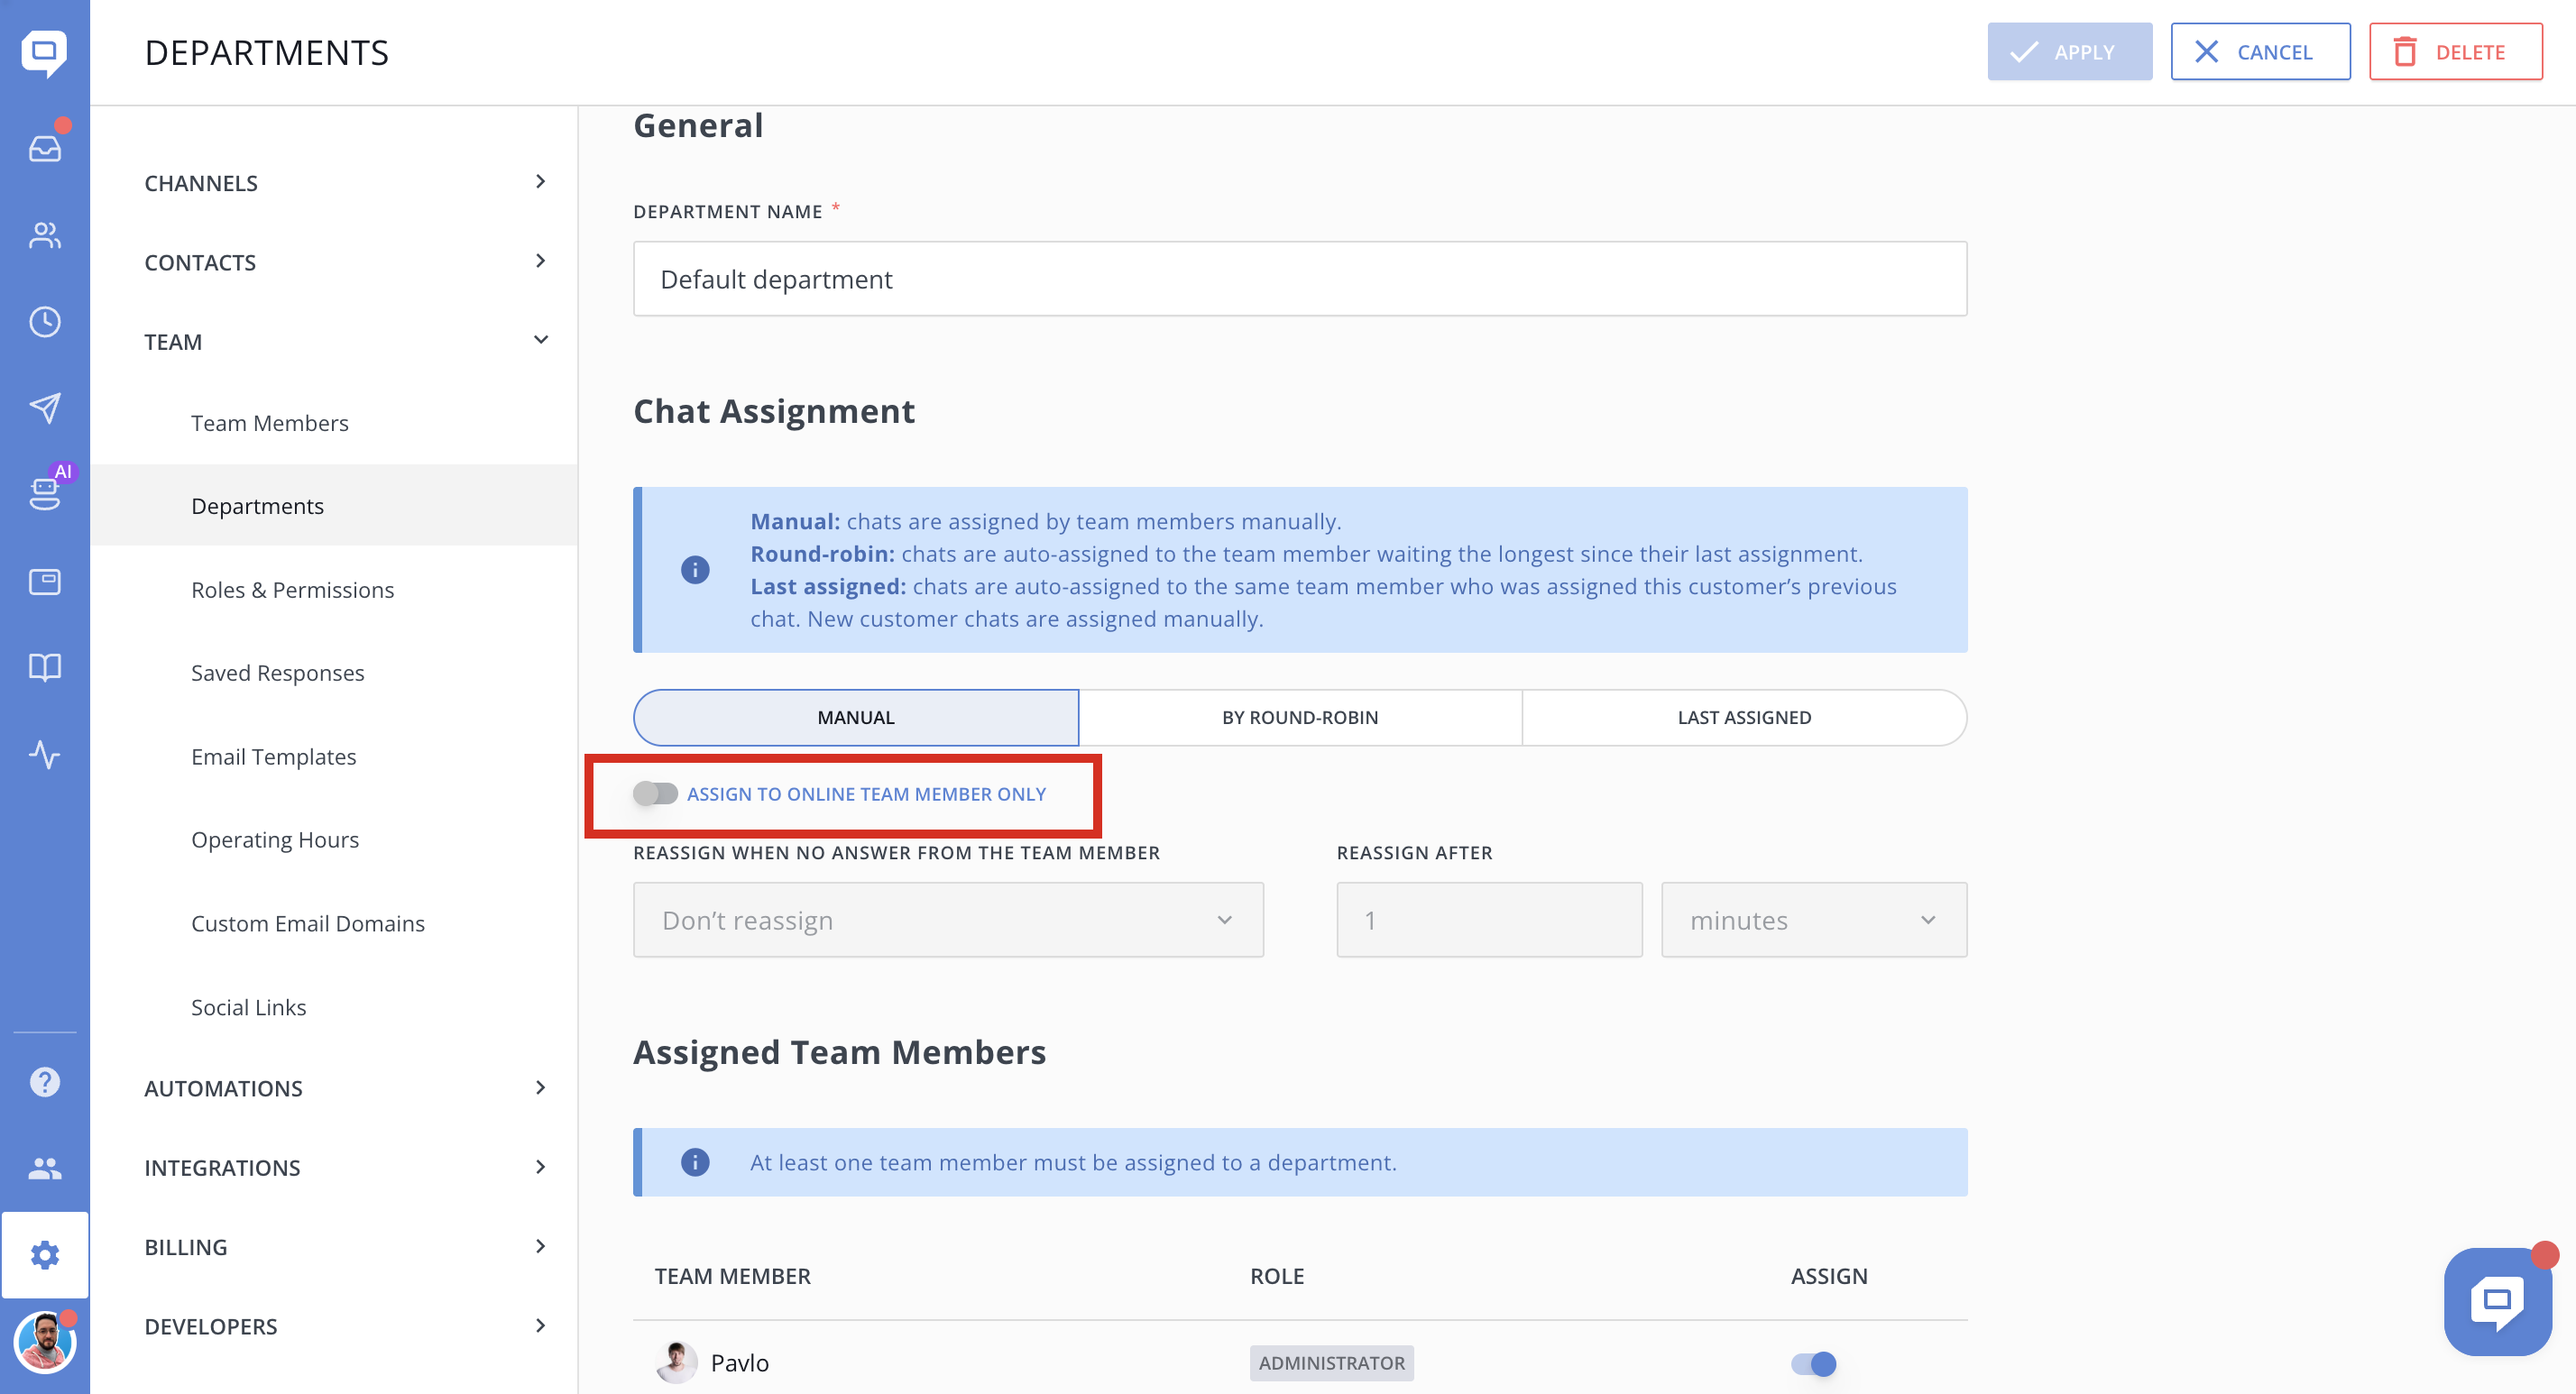Click the Delete department button
The height and width of the screenshot is (1394, 2576).
(2454, 52)
